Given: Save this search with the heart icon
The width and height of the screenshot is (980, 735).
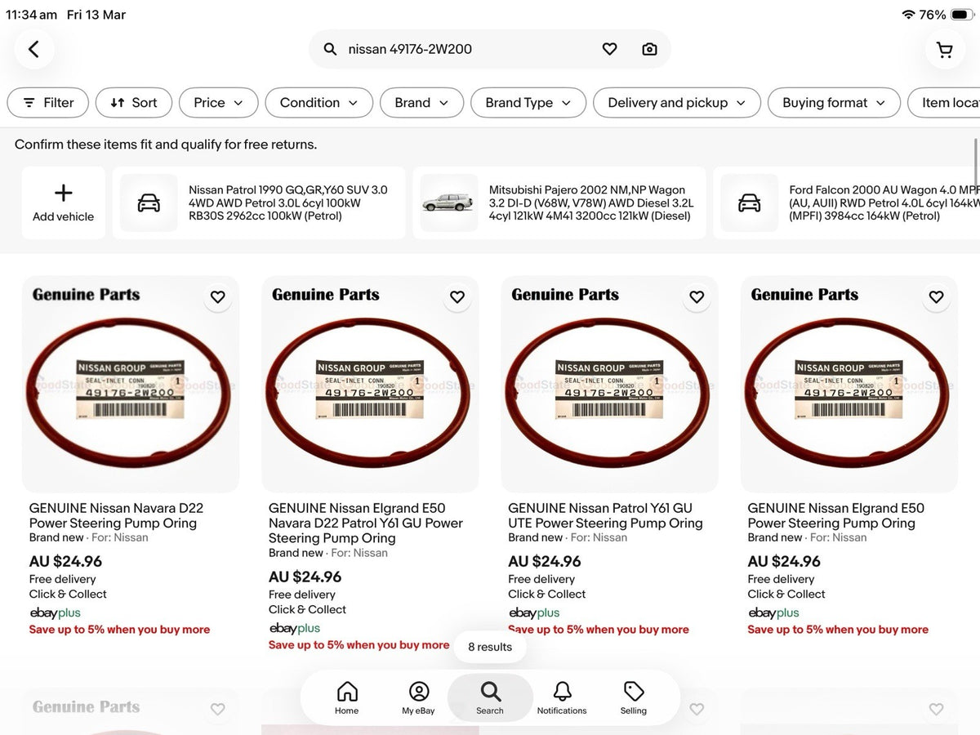Looking at the screenshot, I should tap(609, 49).
